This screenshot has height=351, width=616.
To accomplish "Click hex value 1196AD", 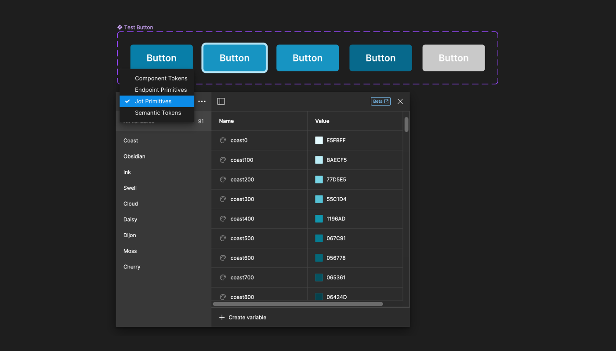I will 336,219.
